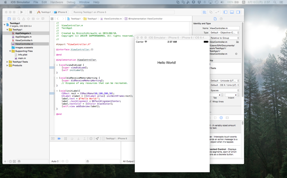Viewport: 287px width, 178px height.
Task: Click the Name field containing ViewController.m
Action: (224, 28)
